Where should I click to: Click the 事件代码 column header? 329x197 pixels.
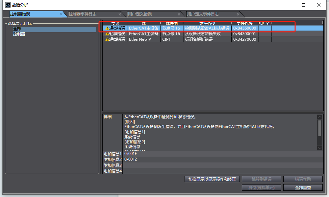(x=245, y=23)
